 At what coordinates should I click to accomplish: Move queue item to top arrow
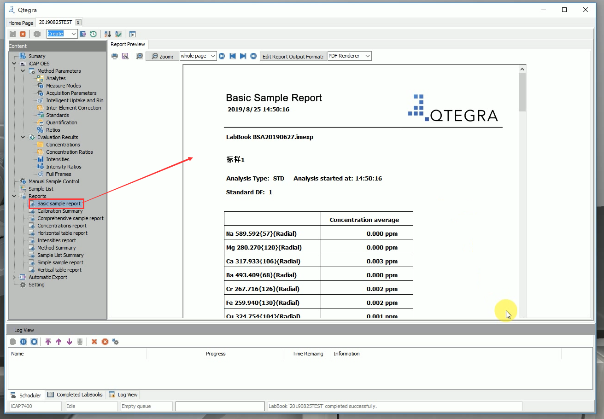[48, 342]
